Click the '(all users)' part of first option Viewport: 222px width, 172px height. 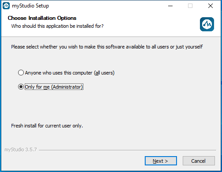click(104, 73)
